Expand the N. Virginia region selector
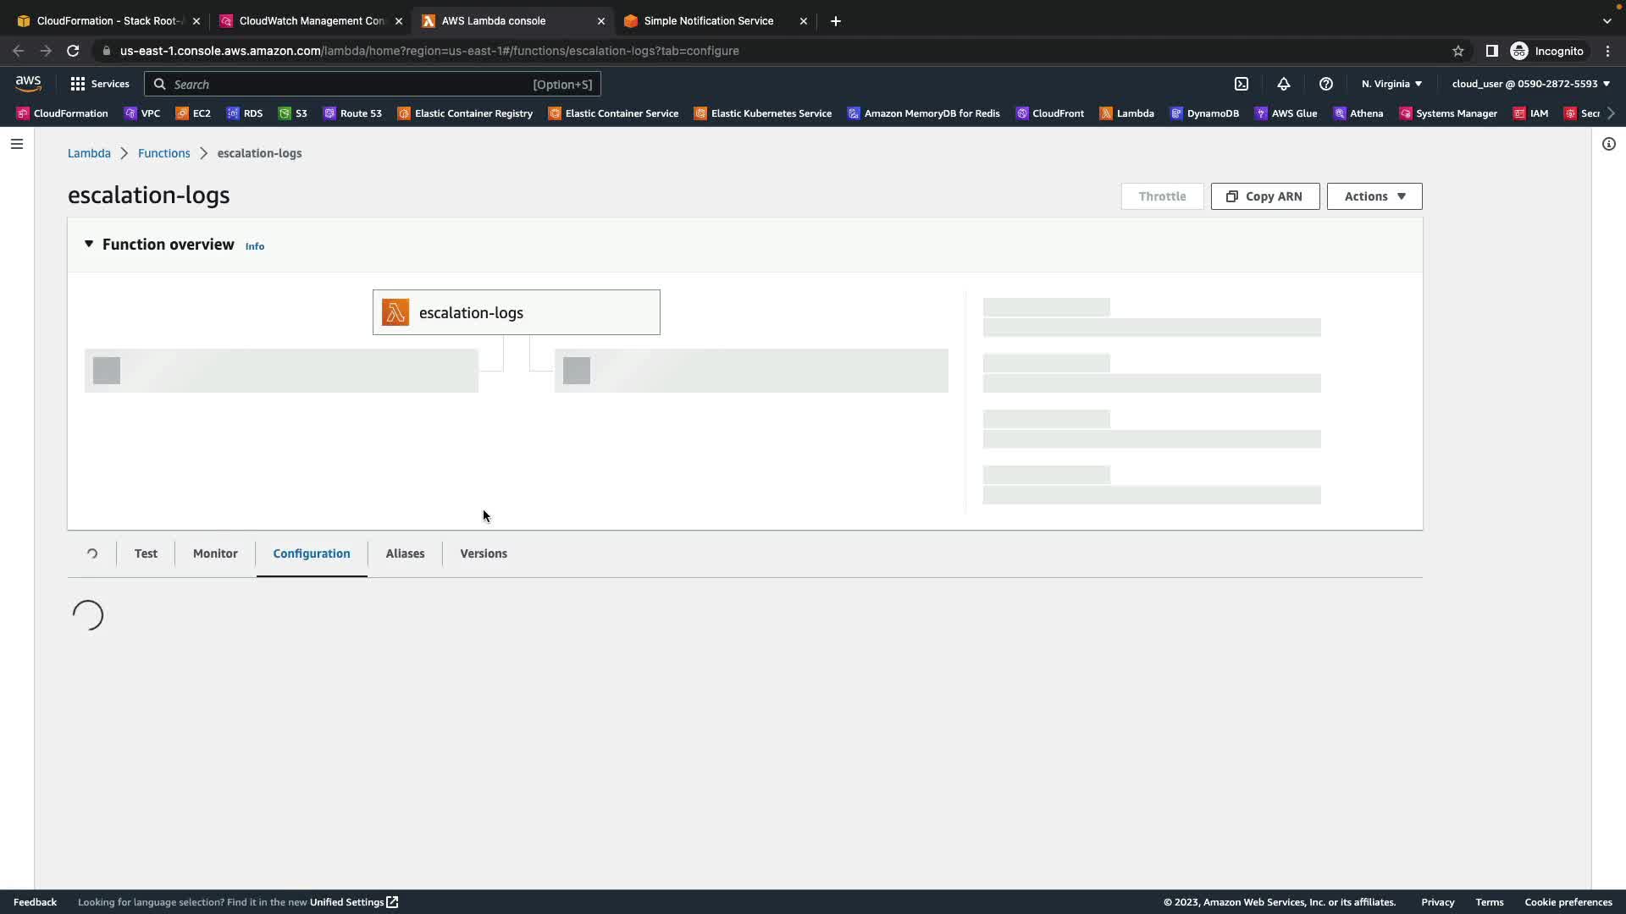This screenshot has width=1626, height=914. coord(1391,84)
